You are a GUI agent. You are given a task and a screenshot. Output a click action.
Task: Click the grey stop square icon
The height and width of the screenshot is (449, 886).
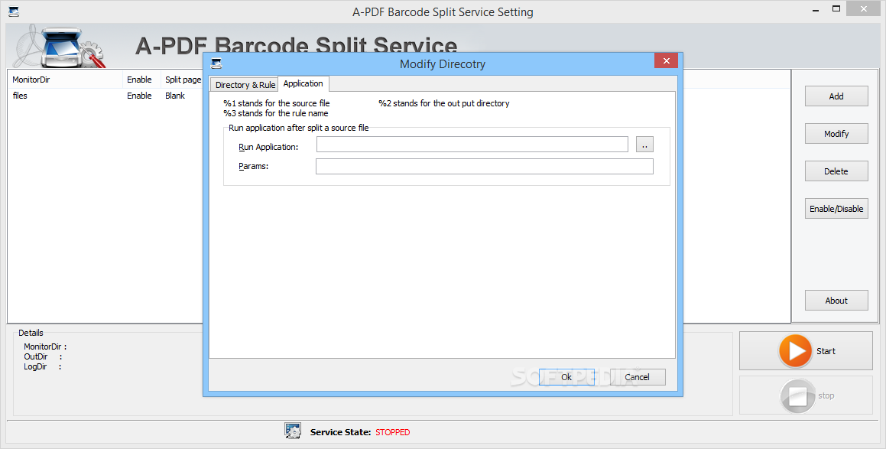[x=797, y=396]
